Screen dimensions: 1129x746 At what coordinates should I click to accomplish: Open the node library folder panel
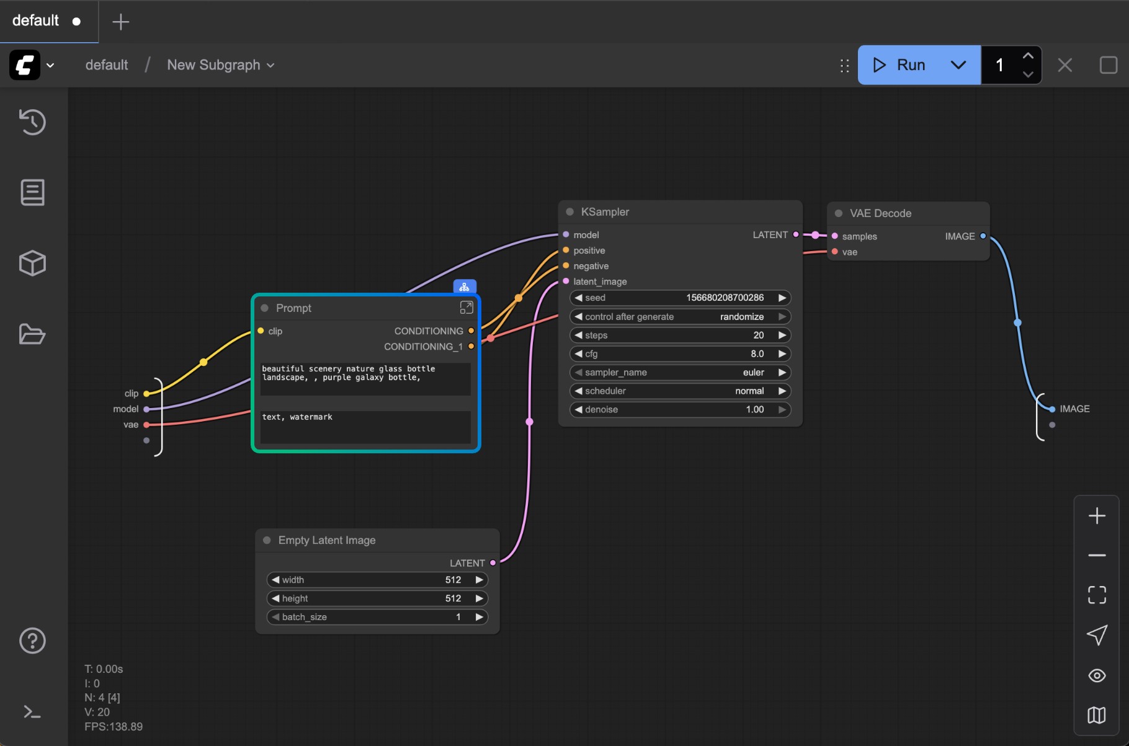coord(32,334)
